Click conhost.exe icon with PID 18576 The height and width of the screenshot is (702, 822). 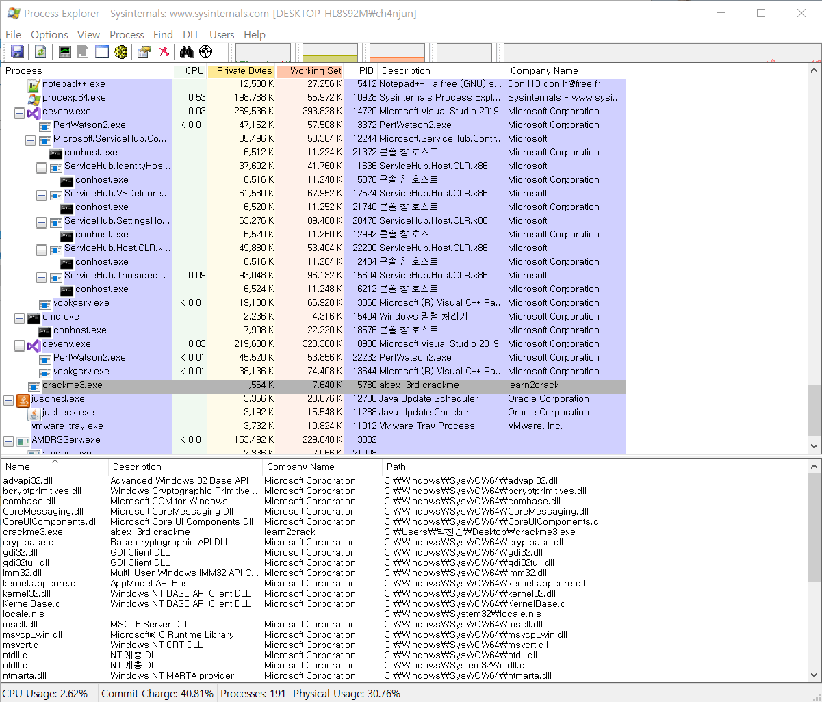tap(44, 331)
